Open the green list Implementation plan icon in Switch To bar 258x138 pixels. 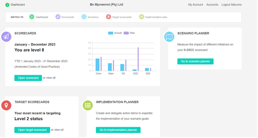pos(141,17)
